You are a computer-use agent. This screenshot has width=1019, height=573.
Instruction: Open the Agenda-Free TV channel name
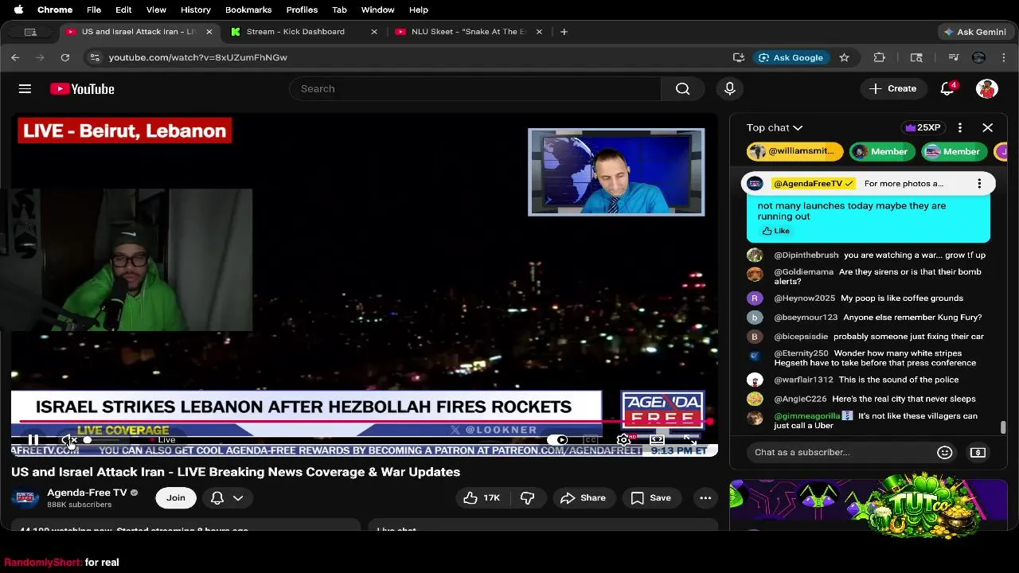[87, 493]
